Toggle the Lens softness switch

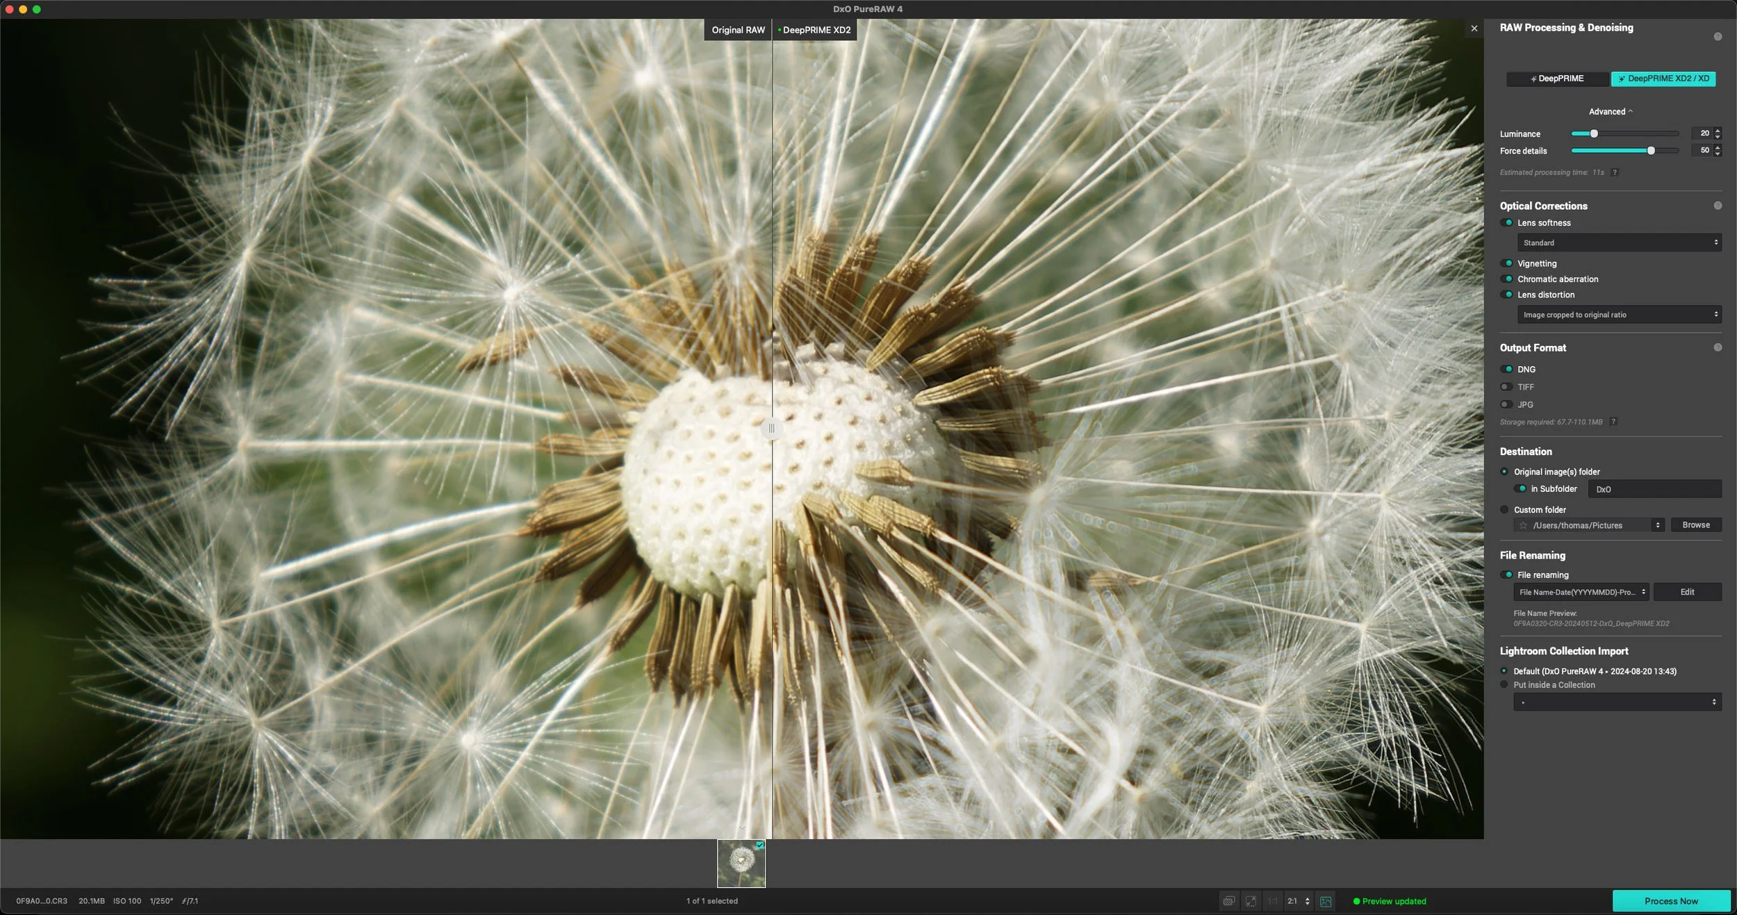[x=1506, y=223]
